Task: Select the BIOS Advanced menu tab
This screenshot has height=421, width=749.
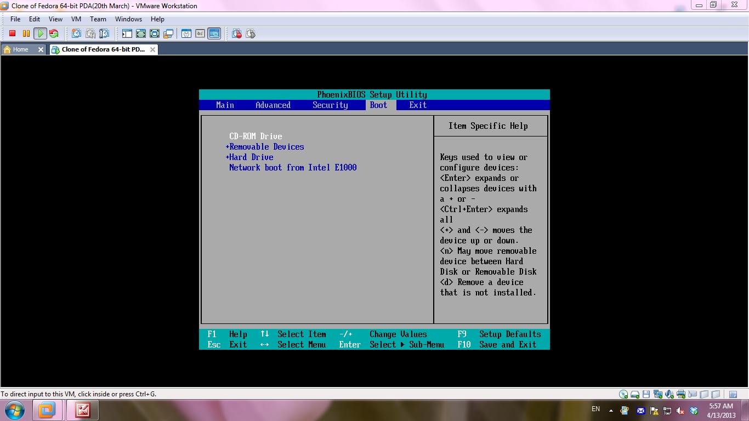Action: click(x=273, y=105)
